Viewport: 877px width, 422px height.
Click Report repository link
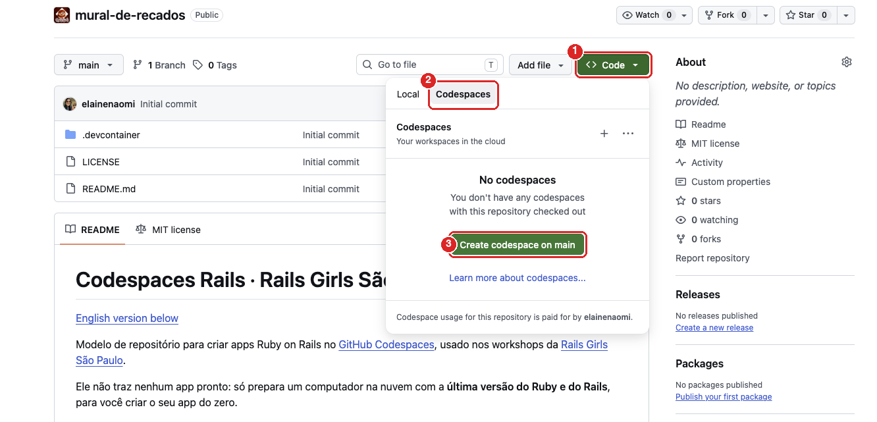coord(712,258)
